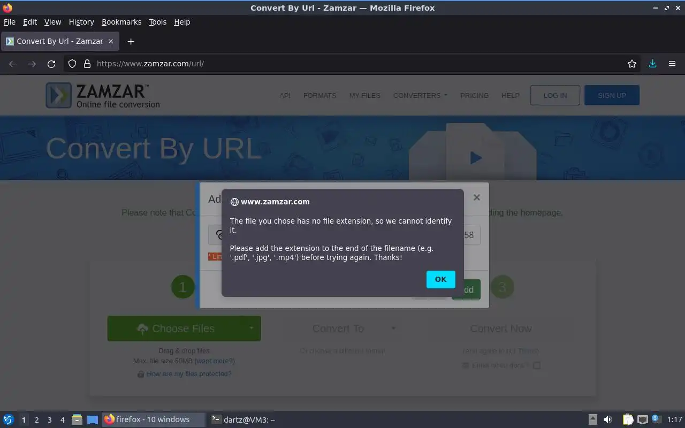685x428 pixels.
Task: Expand the CONVERTERS dropdown
Action: tap(420, 95)
